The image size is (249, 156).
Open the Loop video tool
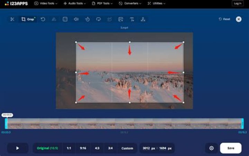(99, 19)
